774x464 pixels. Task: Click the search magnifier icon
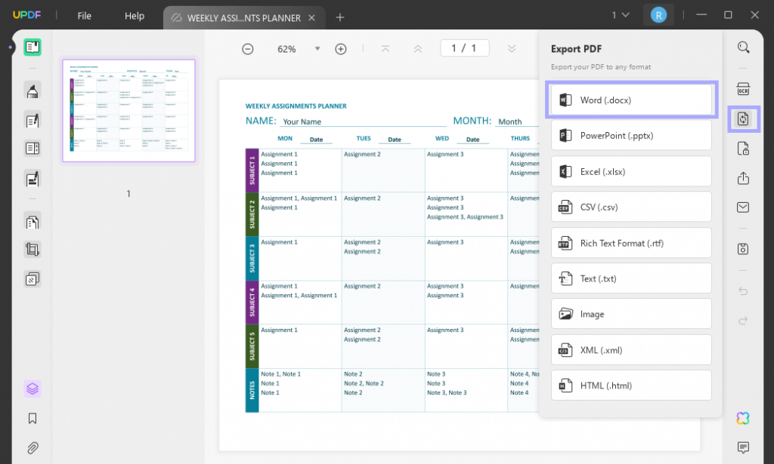744,48
